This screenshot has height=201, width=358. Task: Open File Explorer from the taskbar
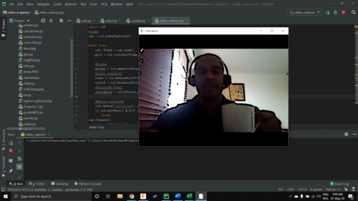120,196
